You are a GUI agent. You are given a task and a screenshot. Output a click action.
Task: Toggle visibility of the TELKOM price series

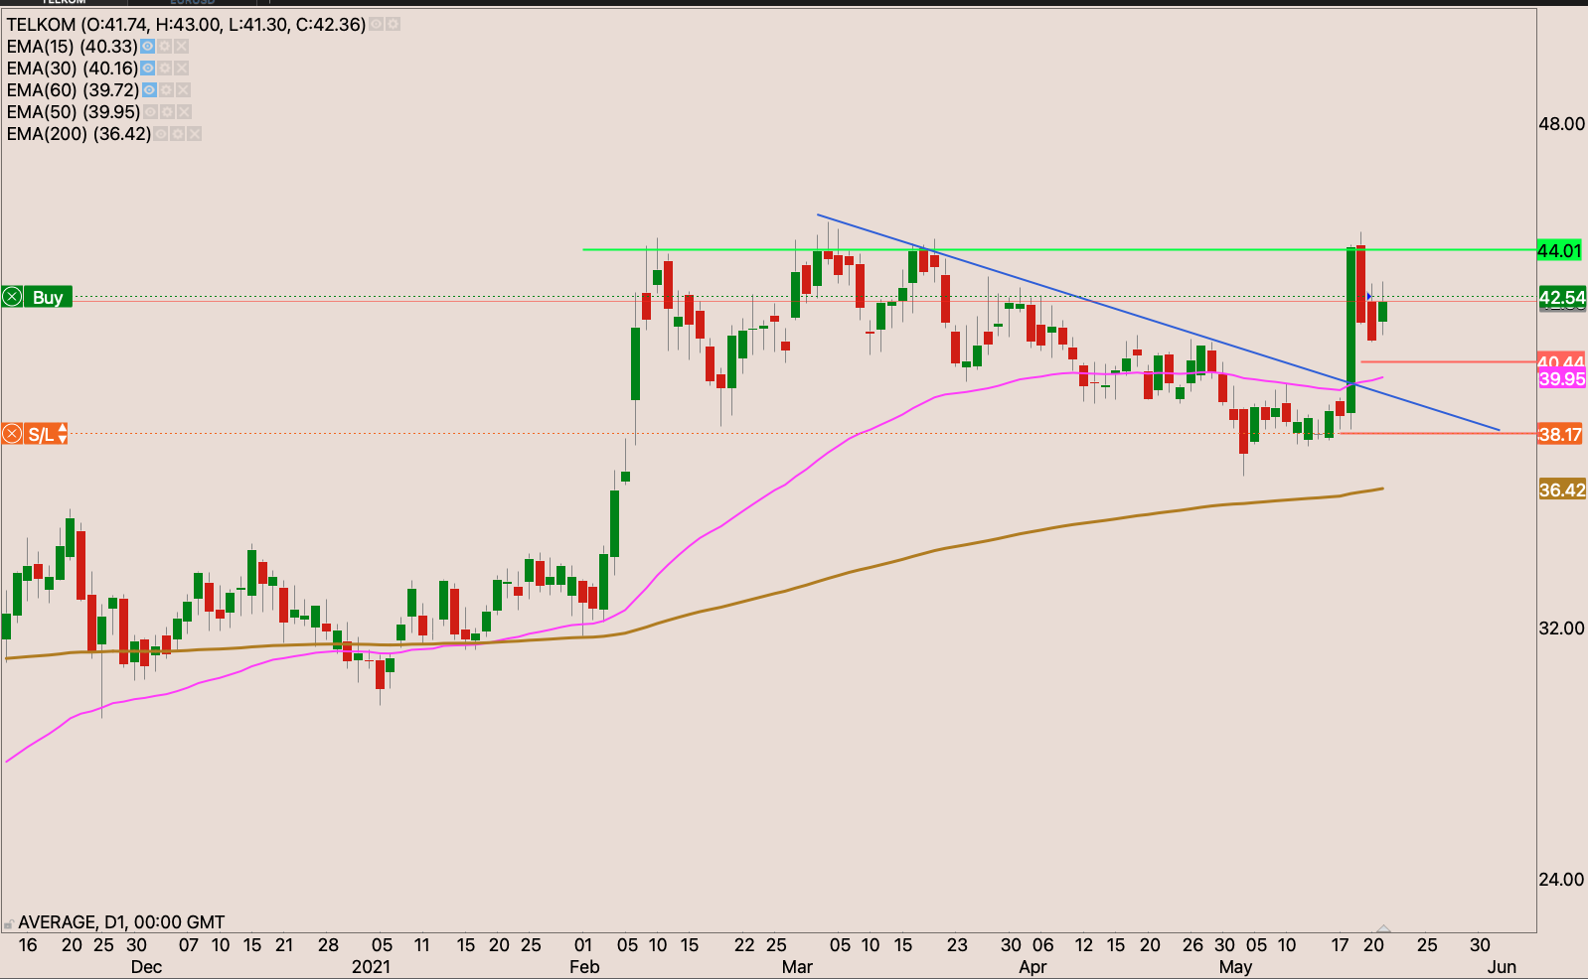coord(377,24)
